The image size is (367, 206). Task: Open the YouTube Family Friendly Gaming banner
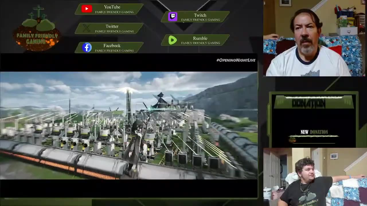109,9
